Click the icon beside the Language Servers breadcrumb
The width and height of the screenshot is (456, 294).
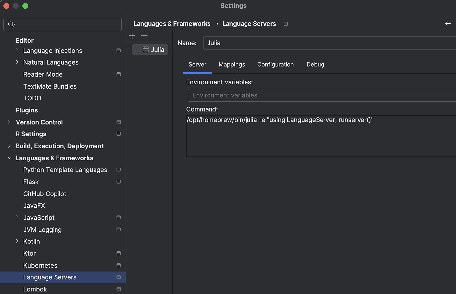285,24
